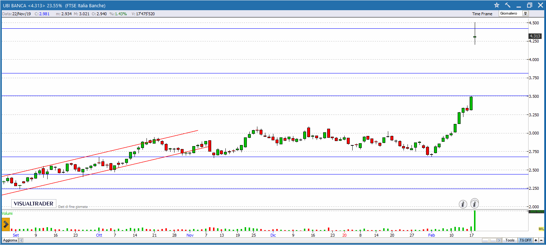Toggle the TS OFF button
This screenshot has width=546, height=245.
coord(525,240)
